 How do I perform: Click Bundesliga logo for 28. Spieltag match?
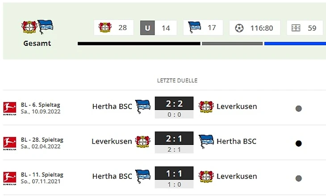click(10, 143)
